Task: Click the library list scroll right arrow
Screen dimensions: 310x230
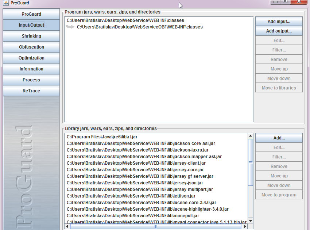Action: click(245, 226)
